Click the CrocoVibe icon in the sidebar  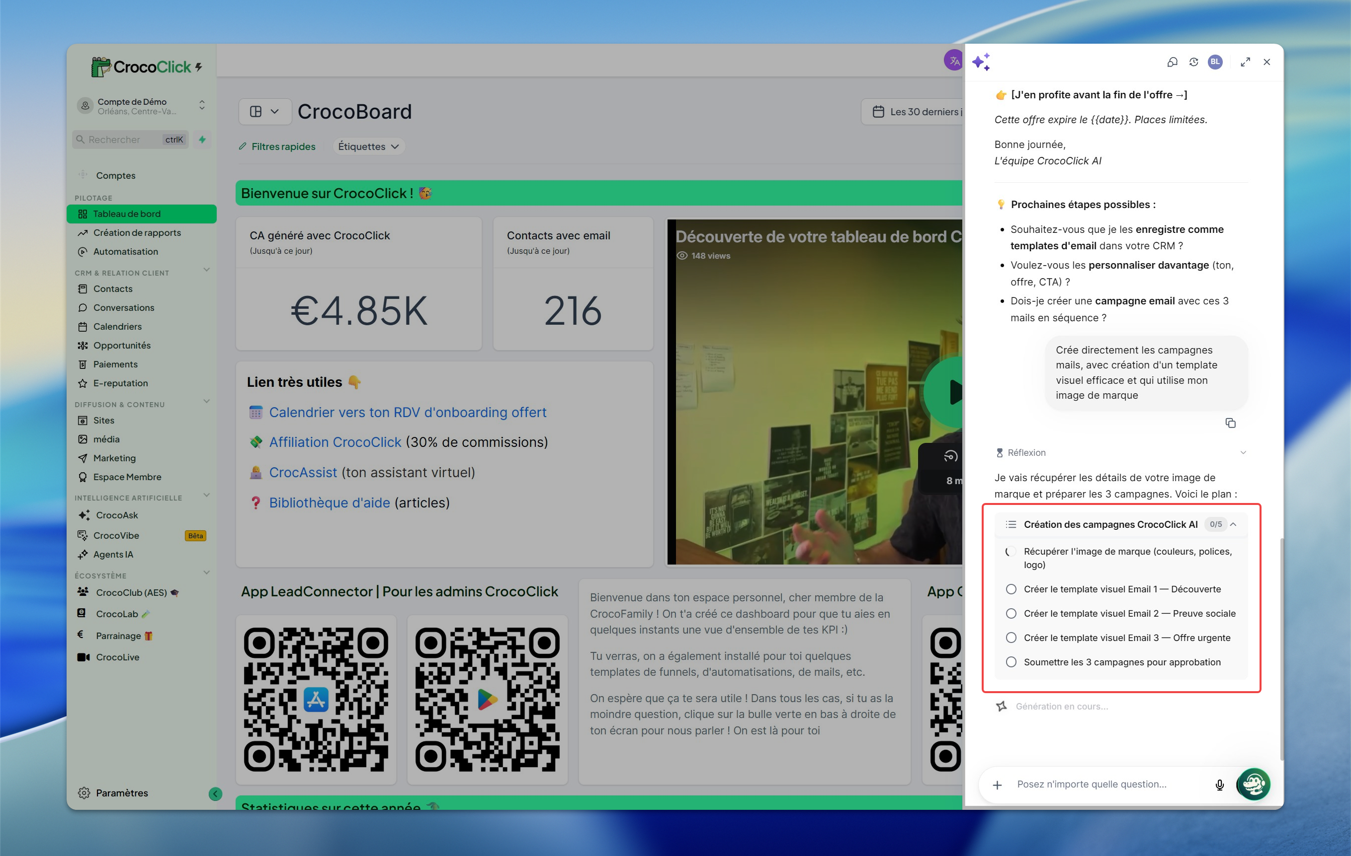pyautogui.click(x=83, y=535)
